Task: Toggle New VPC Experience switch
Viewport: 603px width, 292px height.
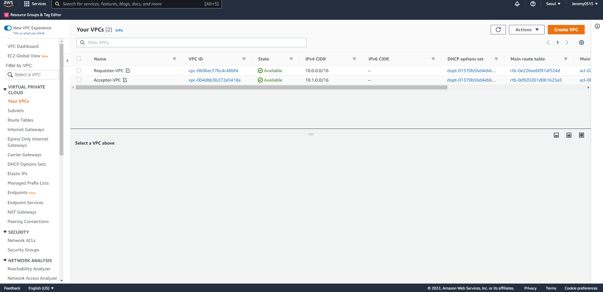Action: [8, 28]
